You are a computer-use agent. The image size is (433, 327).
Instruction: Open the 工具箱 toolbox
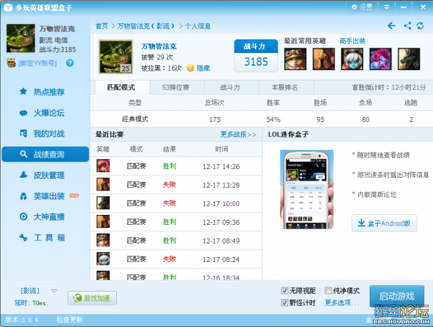[x=49, y=237]
